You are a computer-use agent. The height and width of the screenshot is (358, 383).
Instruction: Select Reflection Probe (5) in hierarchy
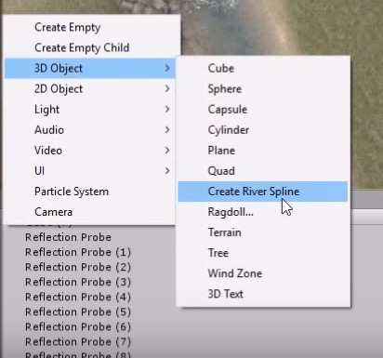coord(78,312)
